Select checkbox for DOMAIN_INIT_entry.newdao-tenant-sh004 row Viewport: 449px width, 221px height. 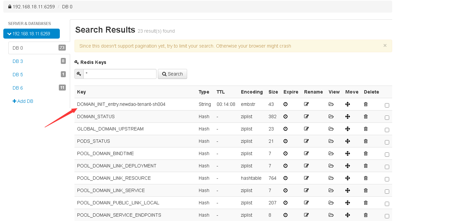[387, 105]
